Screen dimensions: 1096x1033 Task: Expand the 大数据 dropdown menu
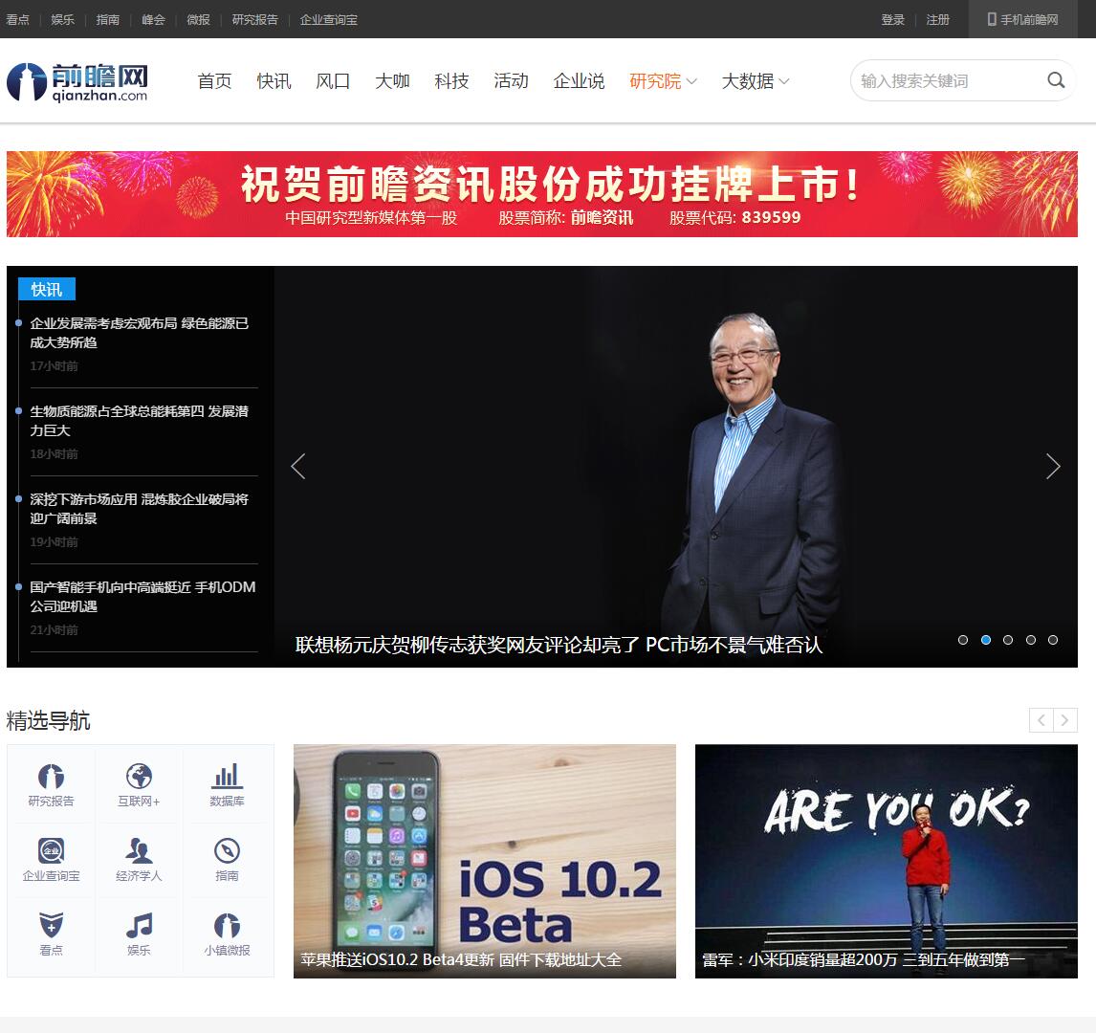[755, 81]
